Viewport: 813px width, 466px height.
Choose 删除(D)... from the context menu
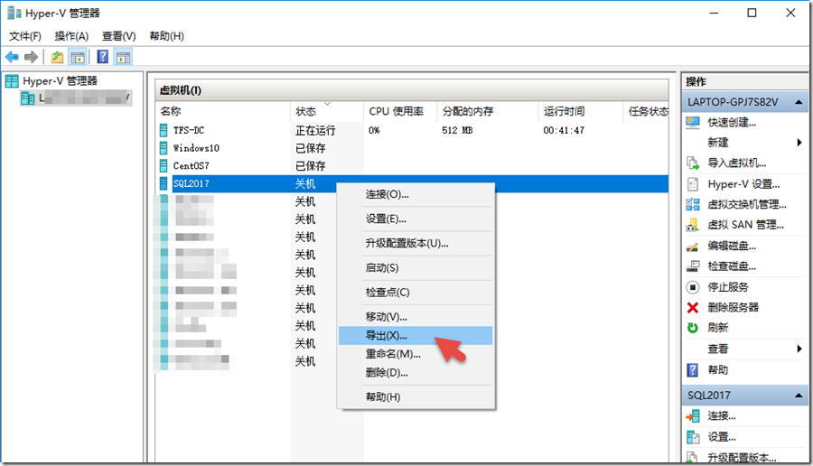pyautogui.click(x=416, y=372)
